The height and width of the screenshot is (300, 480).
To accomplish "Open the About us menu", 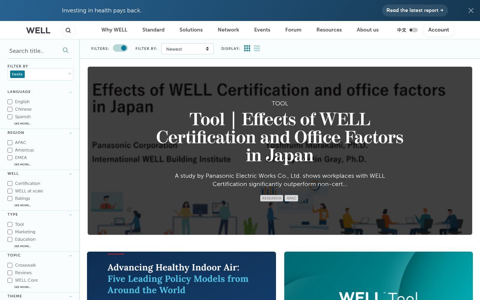I will pos(367,30).
